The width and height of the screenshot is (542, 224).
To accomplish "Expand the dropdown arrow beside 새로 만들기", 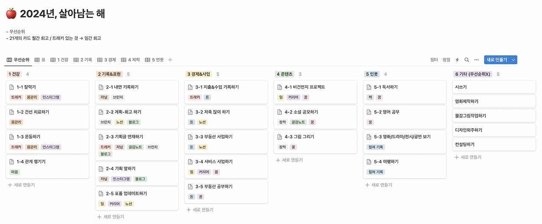I will [x=514, y=60].
